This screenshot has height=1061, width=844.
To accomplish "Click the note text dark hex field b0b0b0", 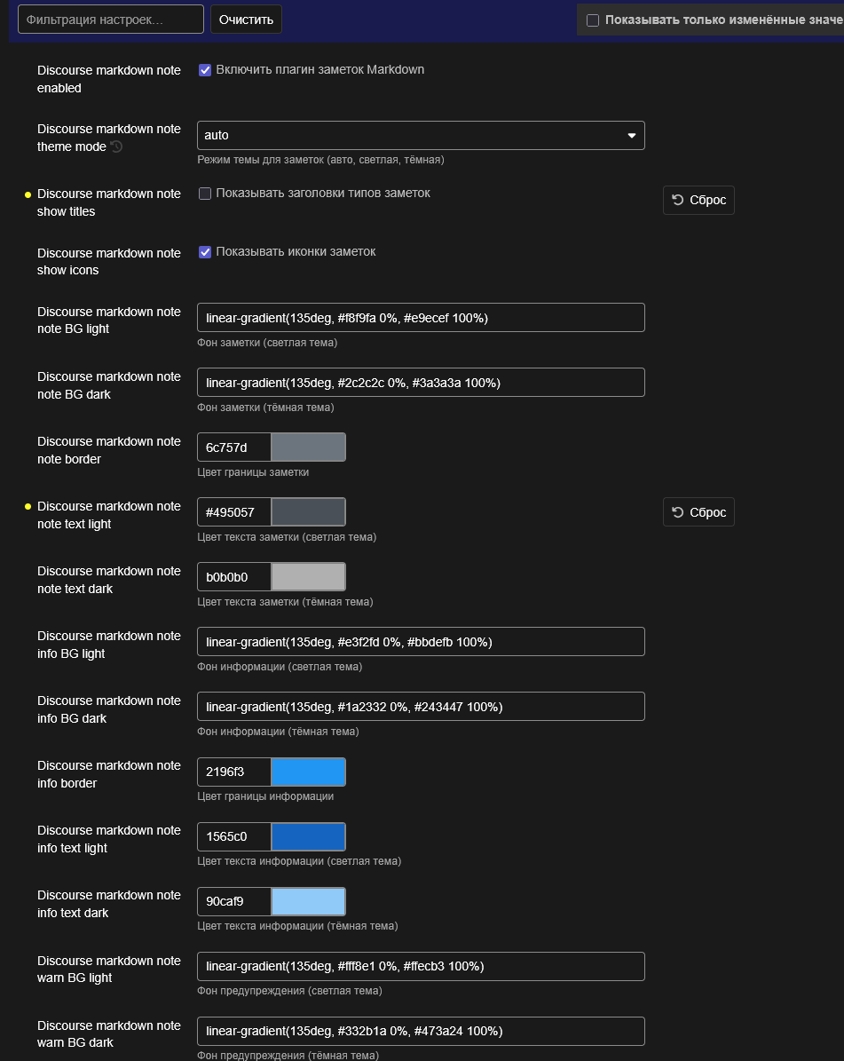I will tap(234, 577).
